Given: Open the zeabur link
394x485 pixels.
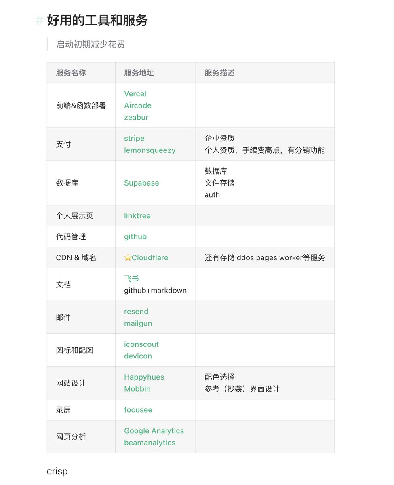Looking at the screenshot, I should 136,117.
